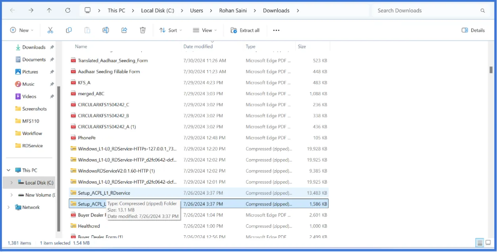497x252 pixels.
Task: Click the search magnifier icon
Action: (x=483, y=11)
